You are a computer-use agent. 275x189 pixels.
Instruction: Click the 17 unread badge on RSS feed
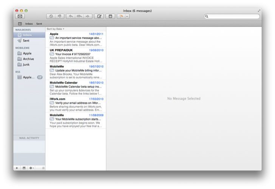(x=40, y=77)
